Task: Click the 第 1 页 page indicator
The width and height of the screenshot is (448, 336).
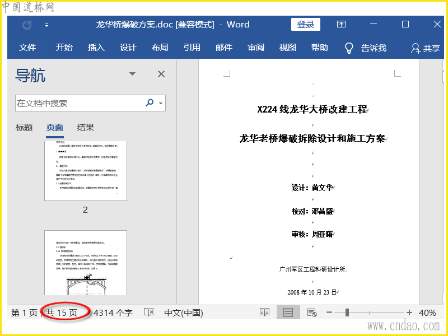Action: pos(24,313)
